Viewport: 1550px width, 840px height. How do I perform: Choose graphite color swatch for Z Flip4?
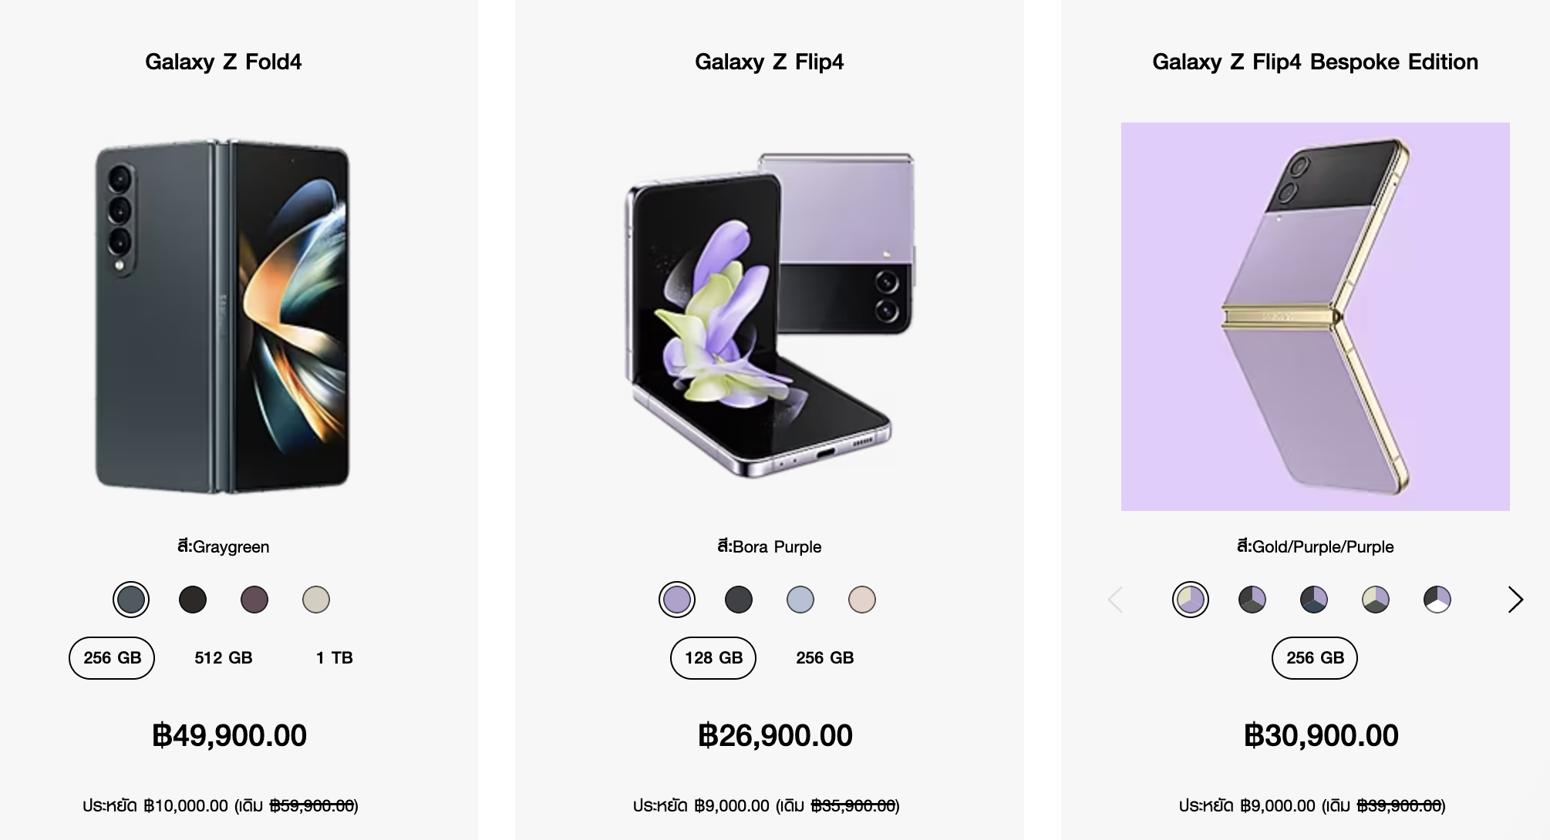click(739, 600)
